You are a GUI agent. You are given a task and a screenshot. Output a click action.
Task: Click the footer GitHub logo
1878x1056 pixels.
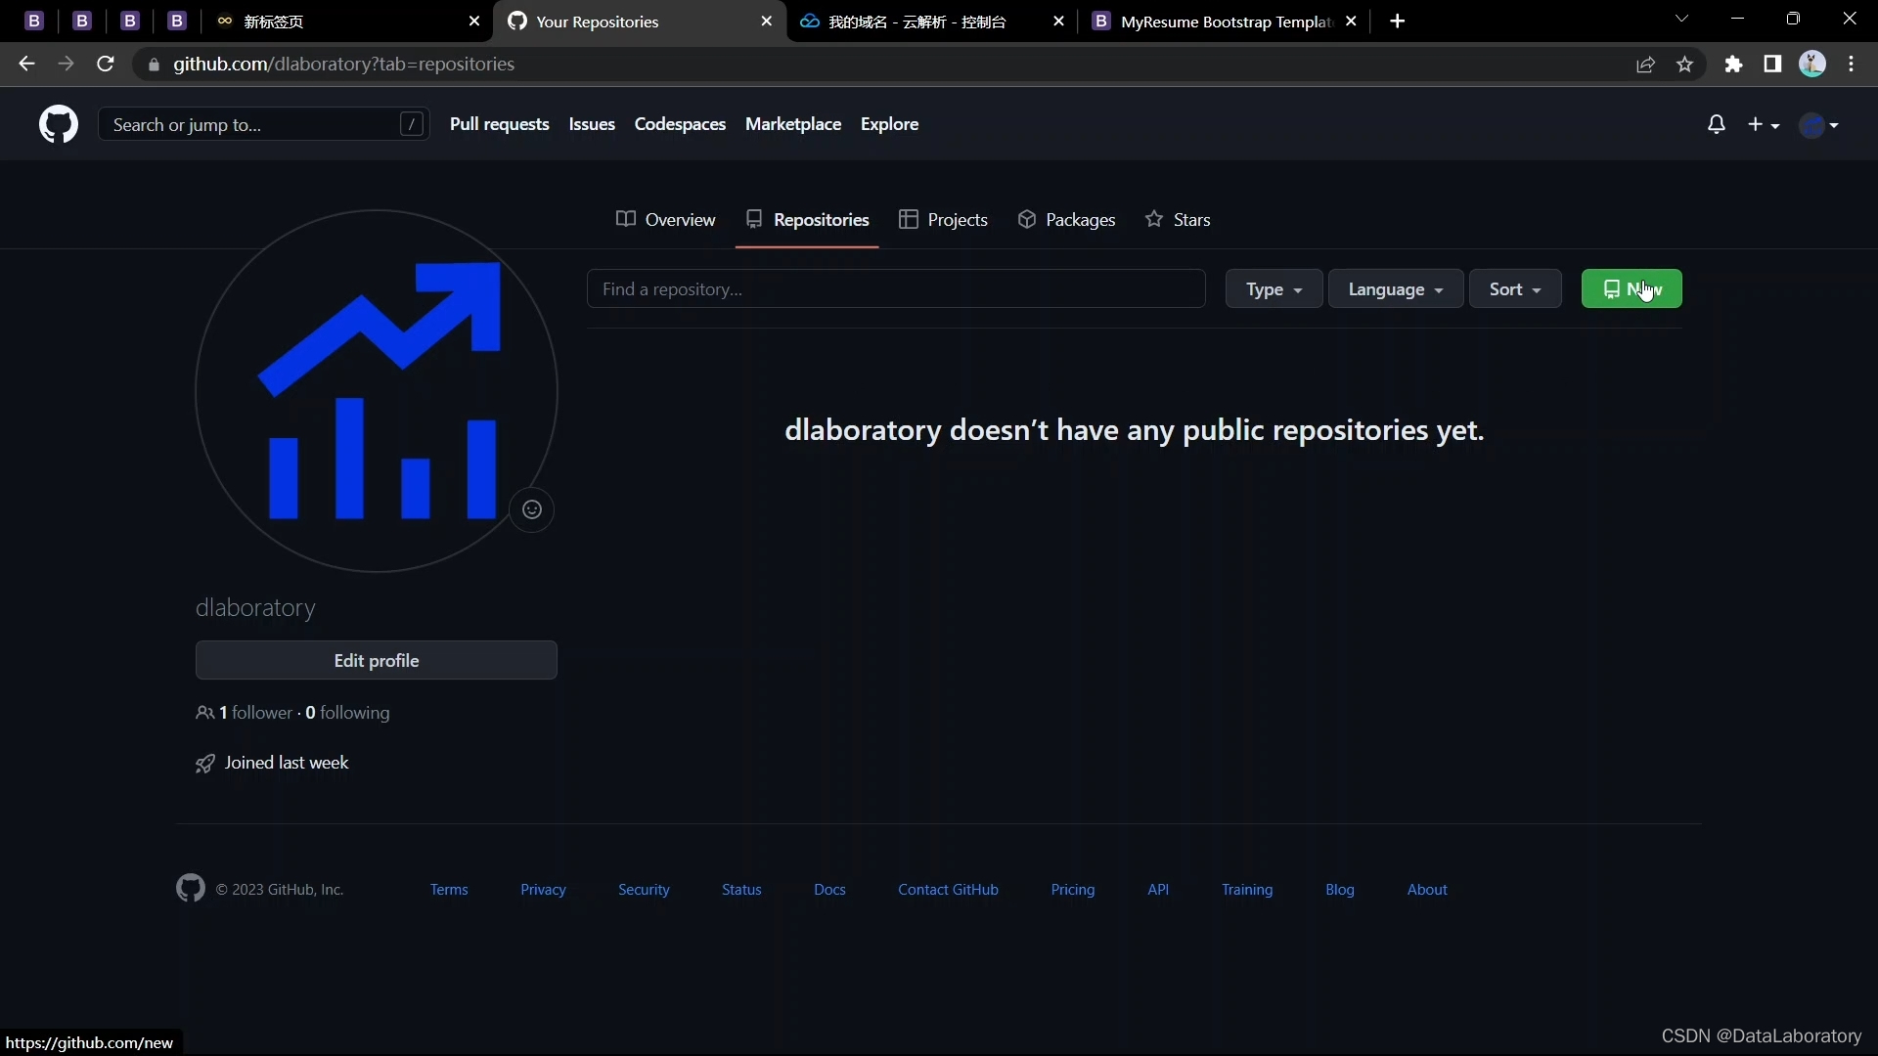[x=191, y=888]
